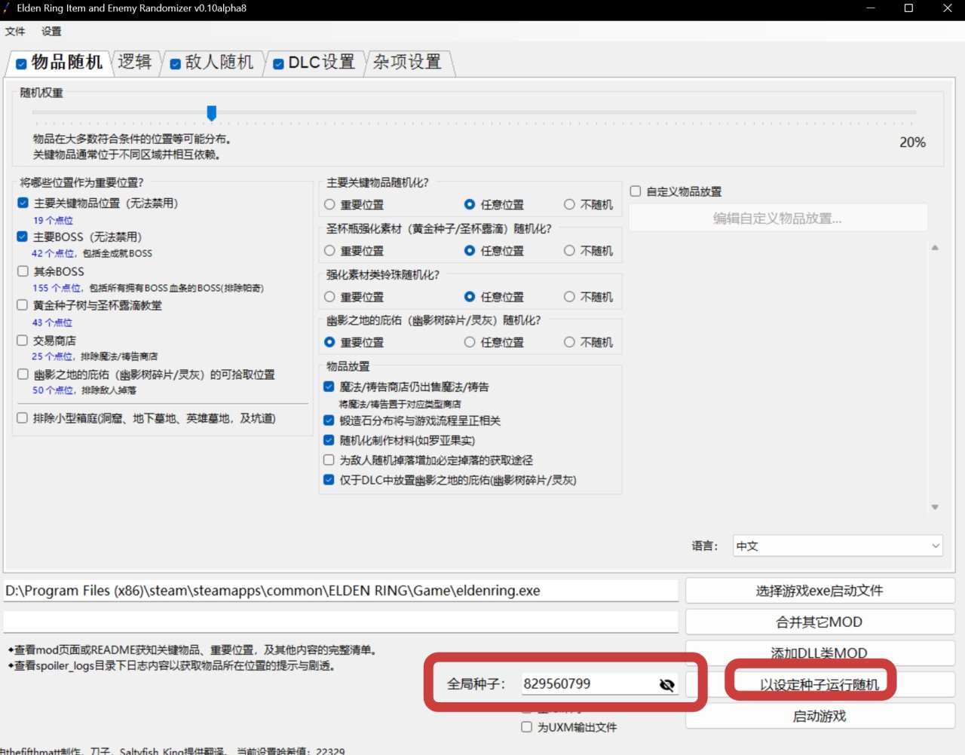Open the 文件 menu
965x755 pixels.
[x=15, y=32]
